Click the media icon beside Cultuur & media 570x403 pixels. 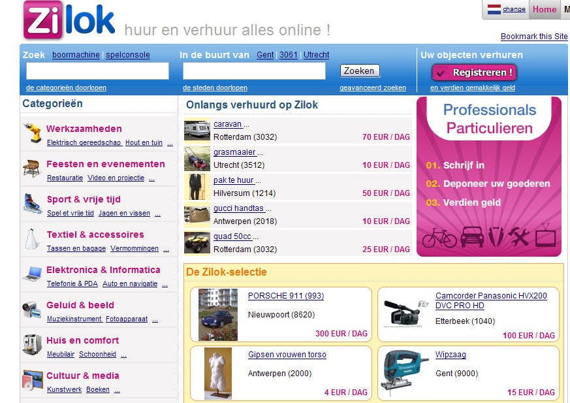point(33,379)
